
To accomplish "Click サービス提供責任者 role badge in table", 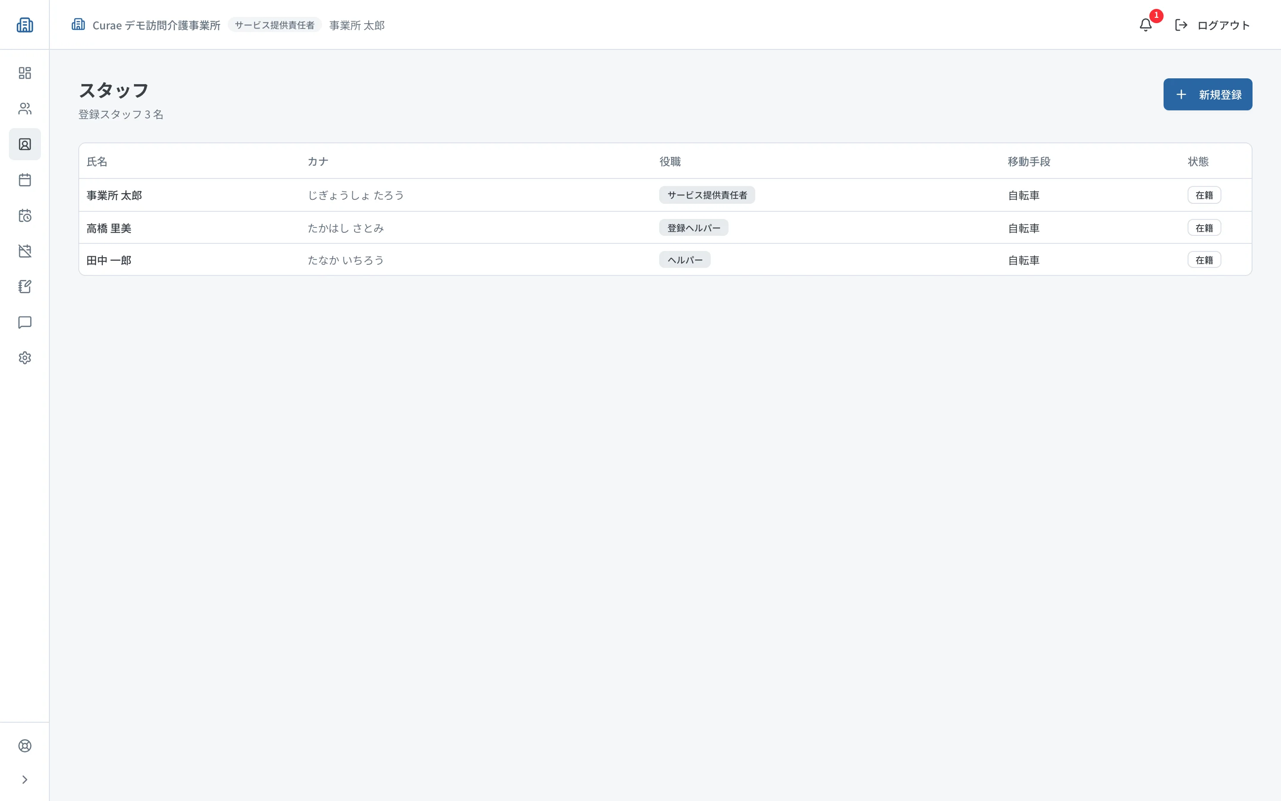I will pos(707,195).
